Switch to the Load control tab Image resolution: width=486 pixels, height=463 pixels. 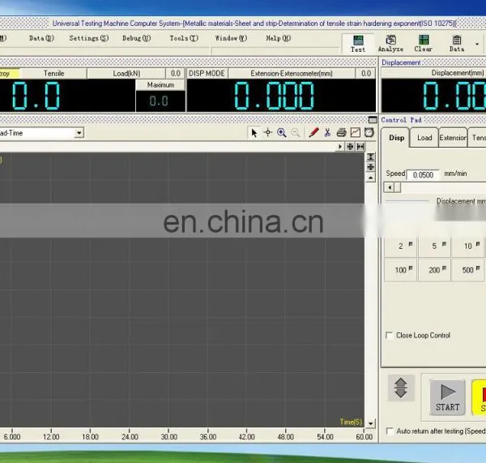[424, 138]
